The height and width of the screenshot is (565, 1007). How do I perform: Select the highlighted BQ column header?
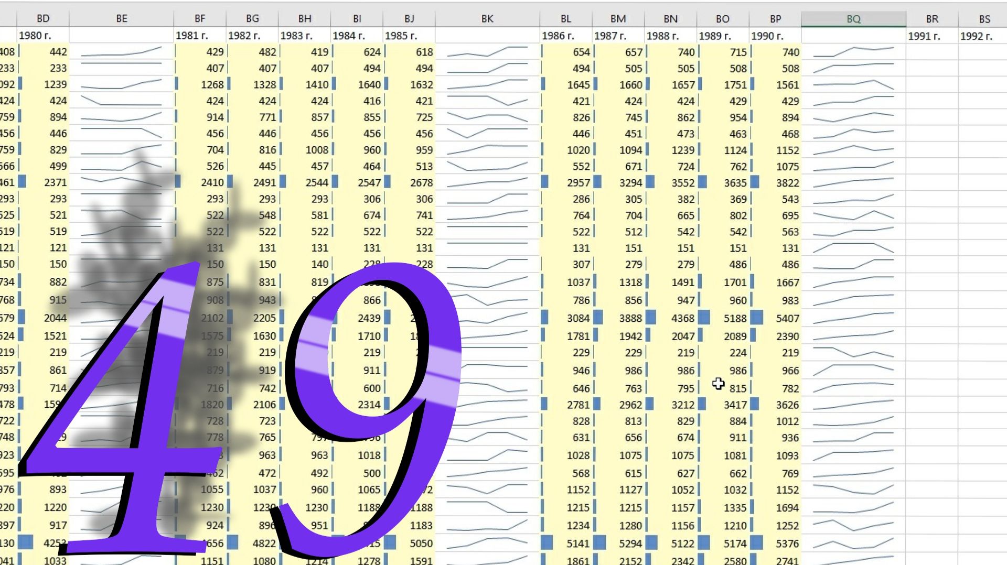853,19
